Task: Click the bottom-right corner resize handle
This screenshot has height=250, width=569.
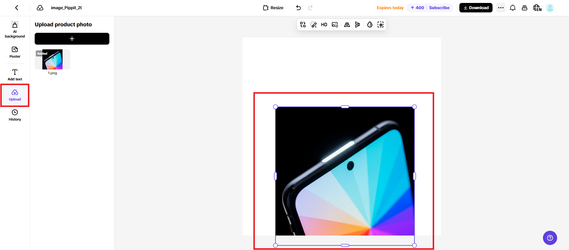Action: (x=415, y=245)
